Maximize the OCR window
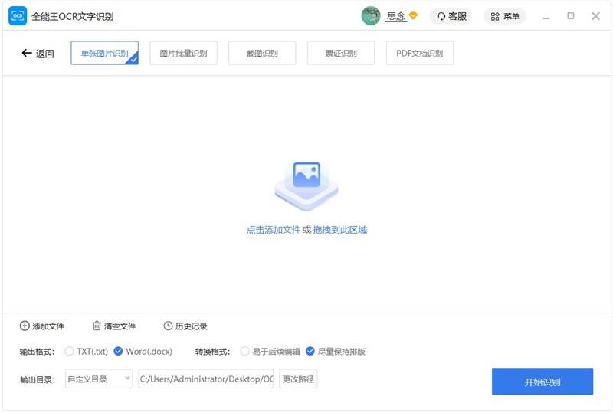 (x=571, y=16)
